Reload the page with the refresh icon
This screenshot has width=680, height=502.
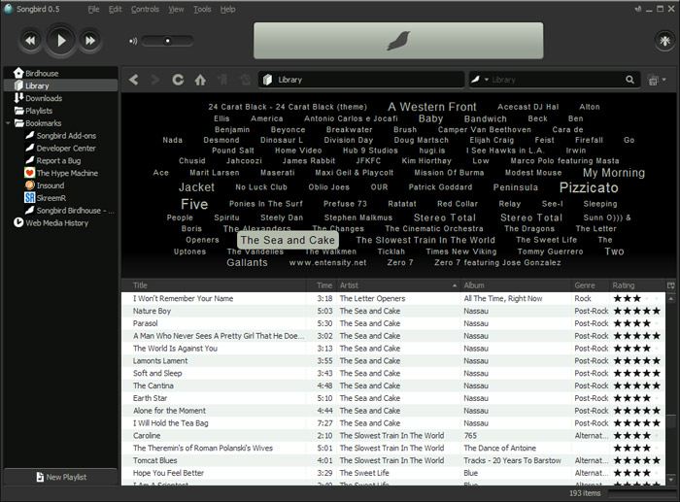point(178,80)
